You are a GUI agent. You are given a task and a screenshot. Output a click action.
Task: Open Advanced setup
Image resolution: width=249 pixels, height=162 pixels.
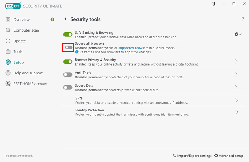[x=229, y=156]
